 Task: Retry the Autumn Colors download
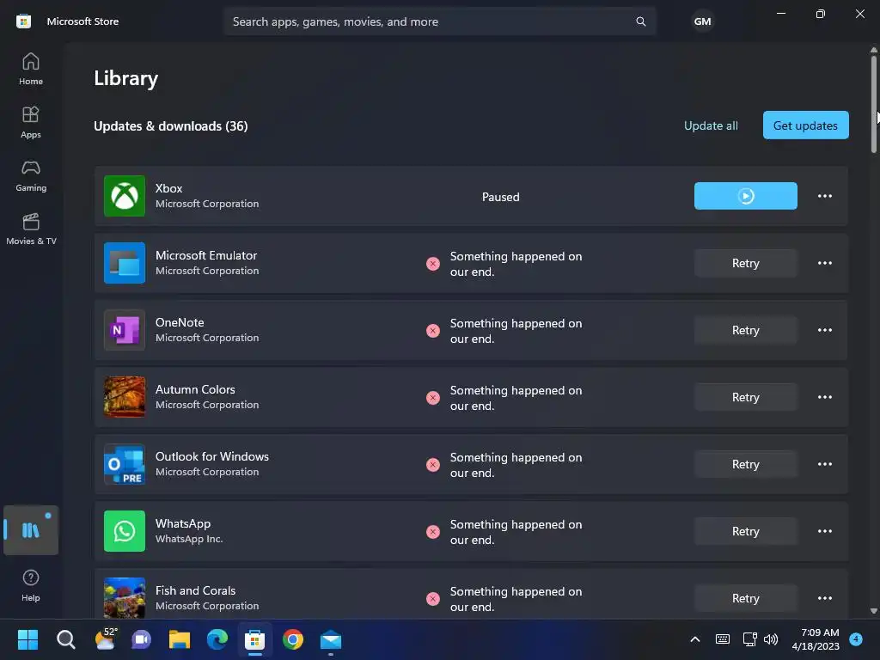[x=745, y=397]
